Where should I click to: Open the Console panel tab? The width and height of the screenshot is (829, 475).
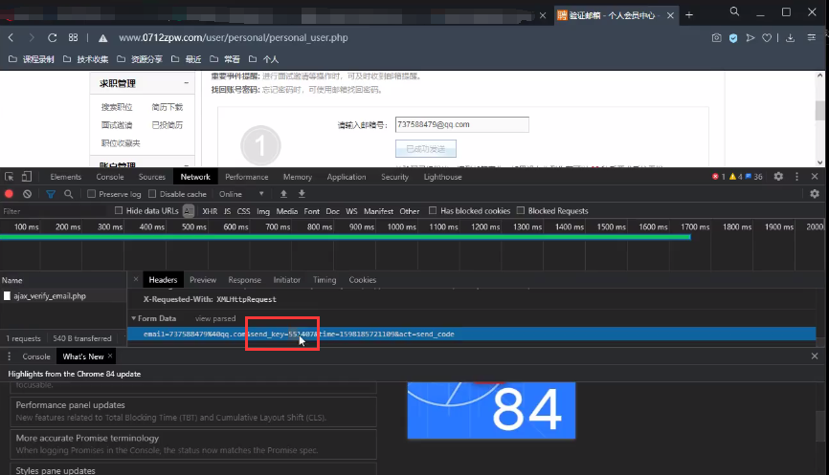pos(110,177)
